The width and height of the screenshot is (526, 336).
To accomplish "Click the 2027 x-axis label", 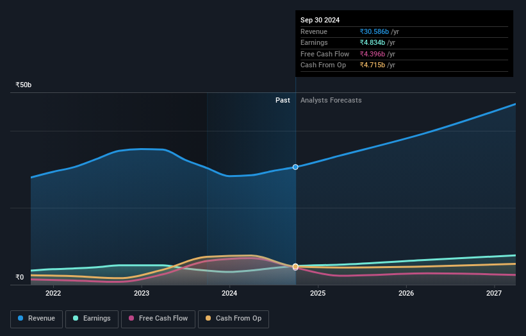I will (x=494, y=294).
